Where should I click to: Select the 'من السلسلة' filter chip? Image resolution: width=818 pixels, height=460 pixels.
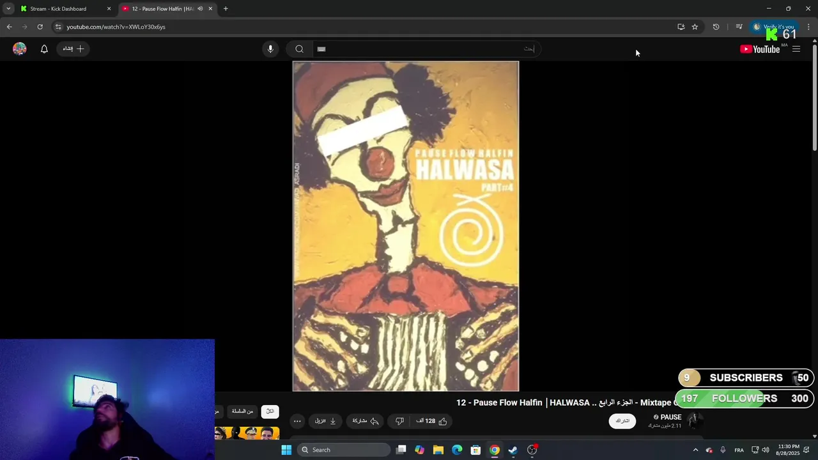(242, 411)
